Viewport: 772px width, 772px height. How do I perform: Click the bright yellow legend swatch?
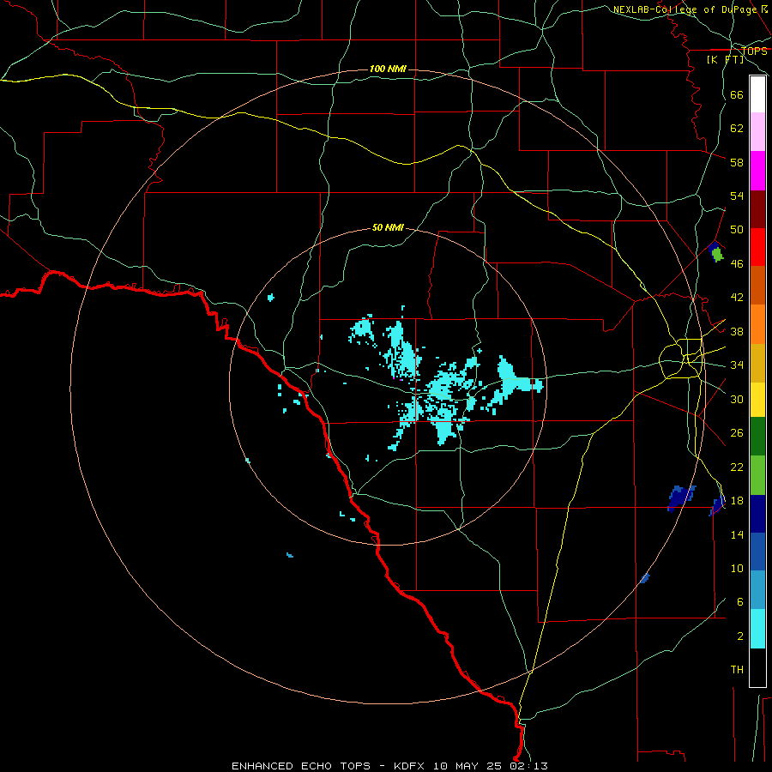757,400
